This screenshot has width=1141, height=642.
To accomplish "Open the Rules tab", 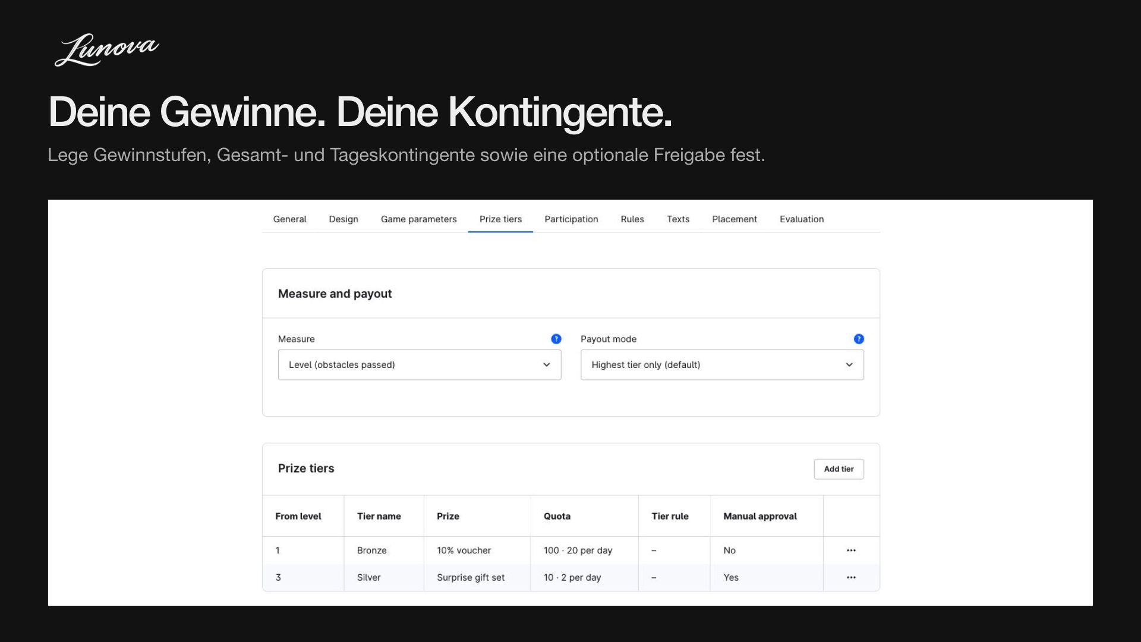I will (x=632, y=219).
